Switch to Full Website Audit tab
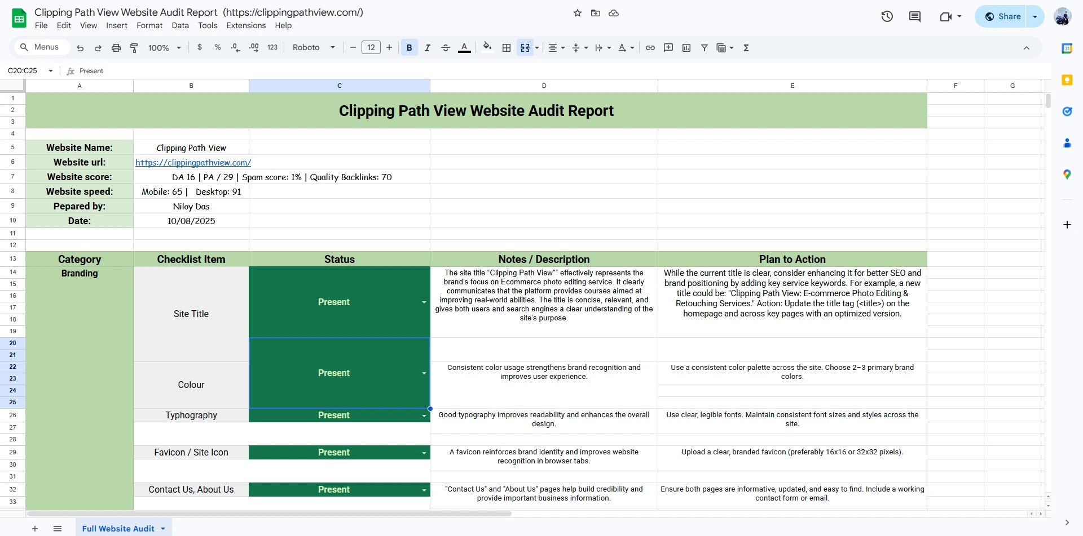Viewport: 1083px width, 536px height. click(x=118, y=528)
